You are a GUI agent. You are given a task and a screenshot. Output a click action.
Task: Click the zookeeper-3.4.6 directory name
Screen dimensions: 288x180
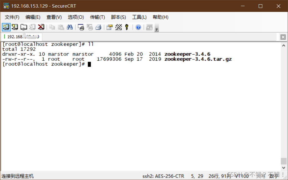(187, 54)
